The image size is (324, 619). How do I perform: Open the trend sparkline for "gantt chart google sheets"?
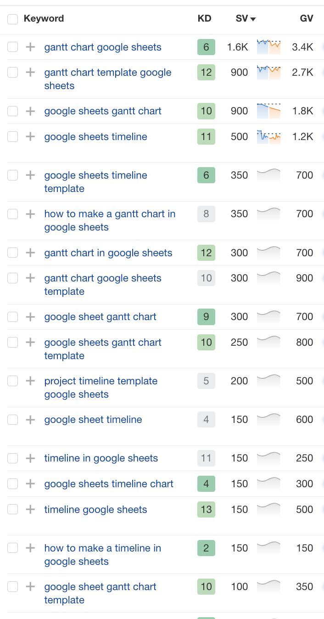coord(268,47)
